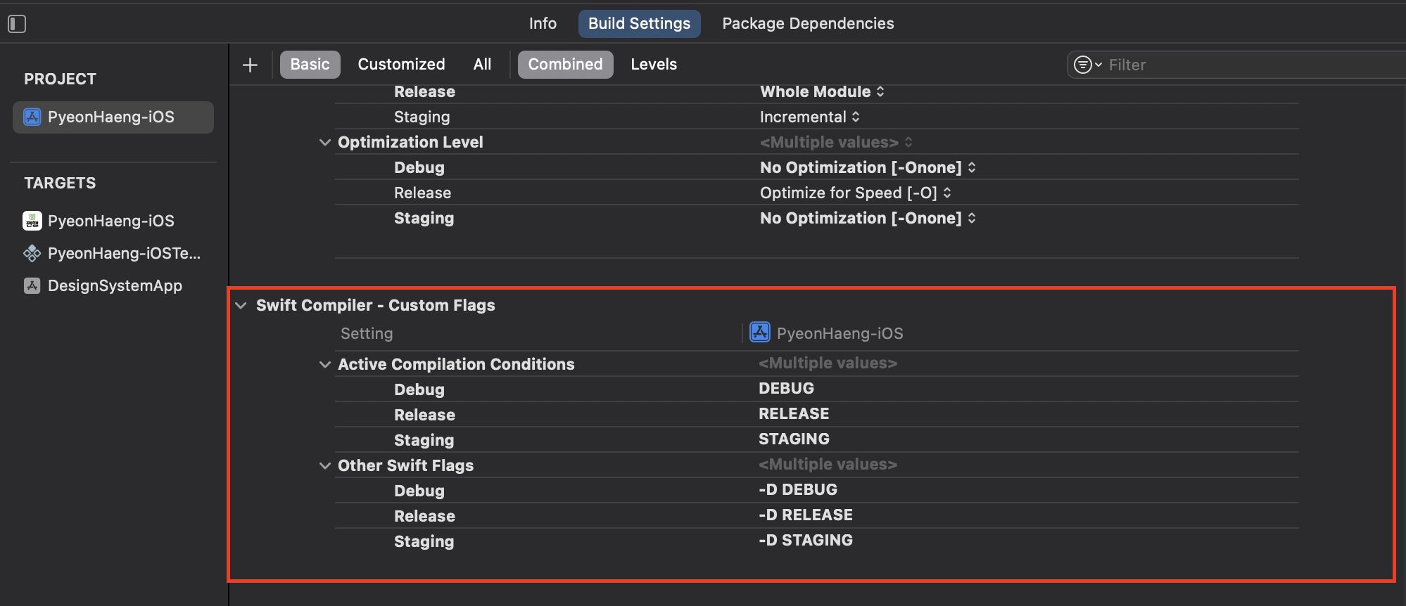Viewport: 1406px width, 606px height.
Task: Click Active Compilation Conditions Multiple values field
Action: tap(828, 363)
